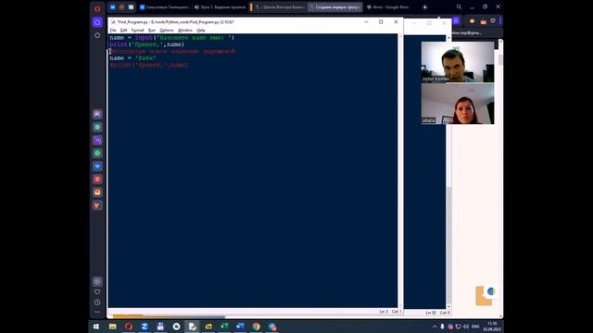Screen dimensions: 593x333
Task: Click the commented #print line in the editor
Action: pyautogui.click(x=149, y=65)
